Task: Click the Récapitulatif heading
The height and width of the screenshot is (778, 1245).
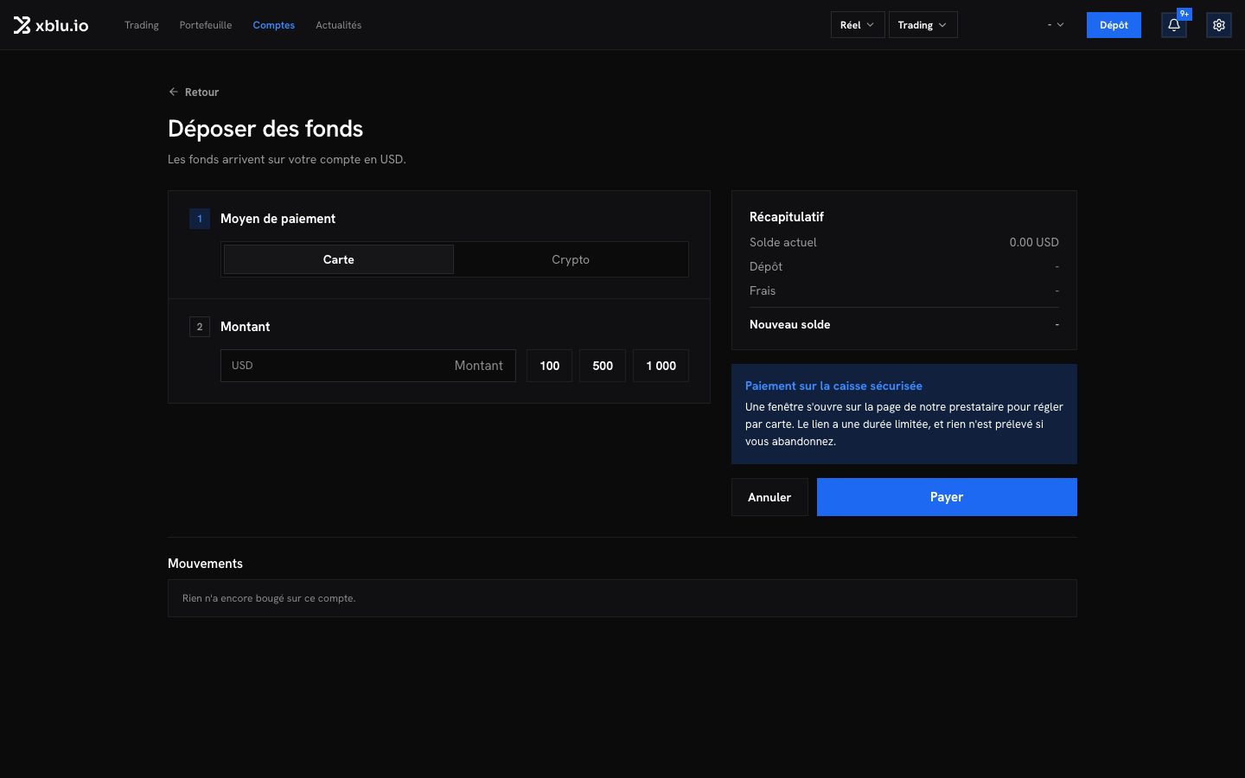Action: pyautogui.click(x=787, y=216)
